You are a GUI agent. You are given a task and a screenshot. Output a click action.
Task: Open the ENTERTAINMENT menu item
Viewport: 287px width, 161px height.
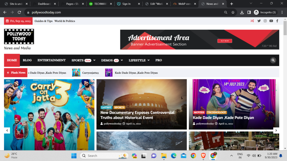pyautogui.click(x=52, y=60)
